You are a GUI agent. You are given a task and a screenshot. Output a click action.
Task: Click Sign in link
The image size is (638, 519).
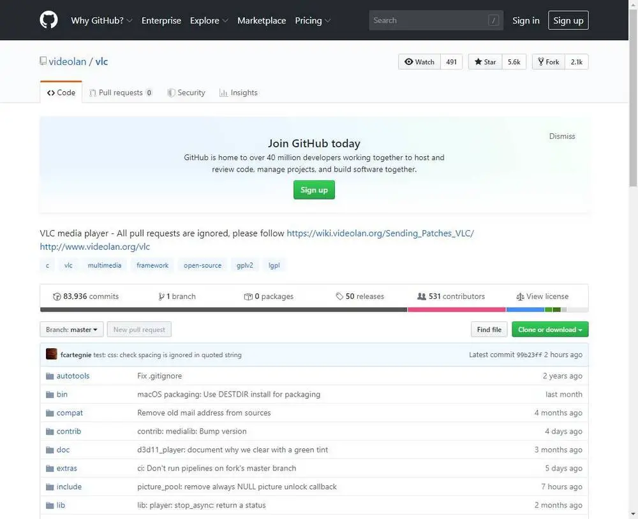526,20
